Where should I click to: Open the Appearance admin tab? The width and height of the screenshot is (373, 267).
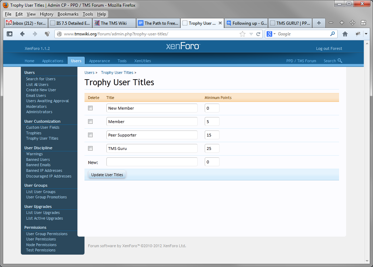tap(99, 61)
